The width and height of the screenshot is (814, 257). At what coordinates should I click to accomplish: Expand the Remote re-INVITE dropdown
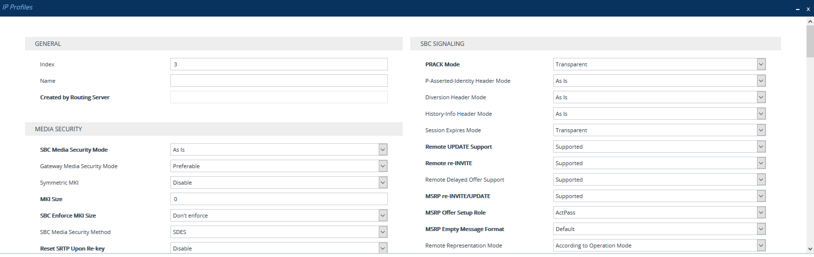pyautogui.click(x=659, y=163)
